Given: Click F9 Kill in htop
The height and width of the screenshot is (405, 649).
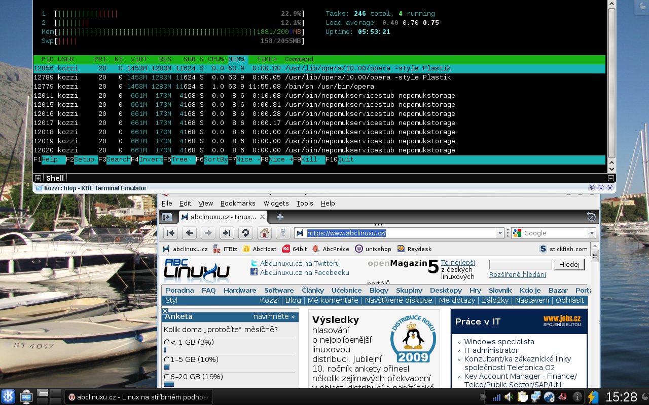Looking at the screenshot, I should point(309,159).
